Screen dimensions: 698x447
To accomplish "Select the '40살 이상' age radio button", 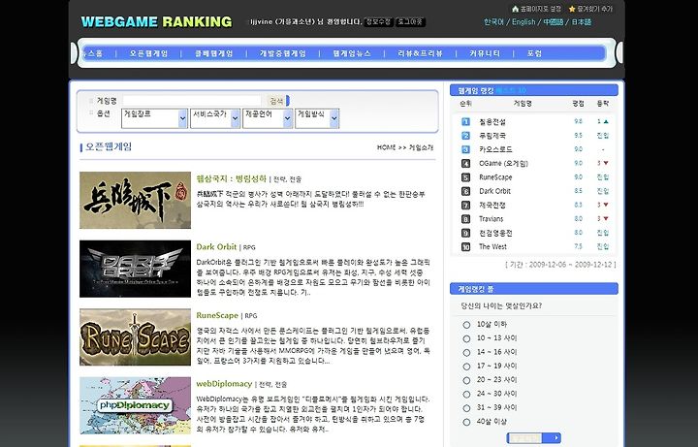I will 466,422.
